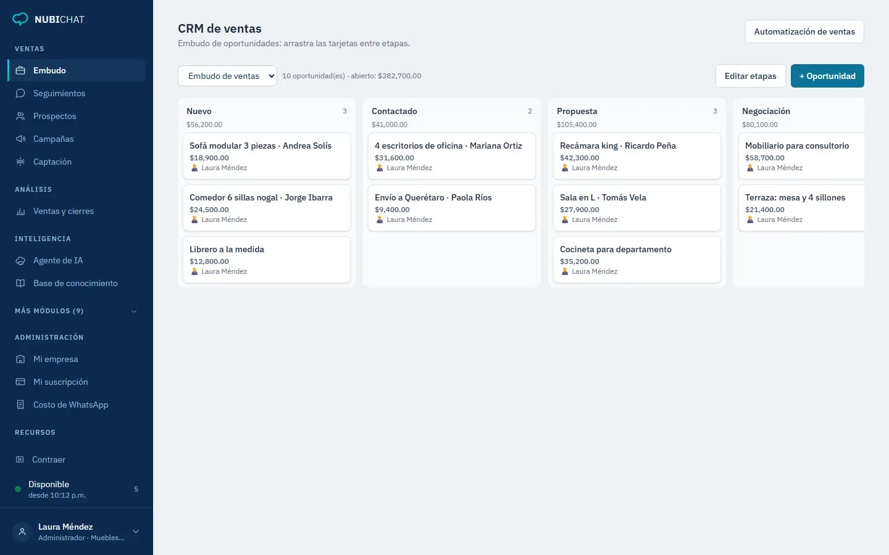Open the 4 escritorios de oficina card
The image size is (889, 555).
pos(452,156)
